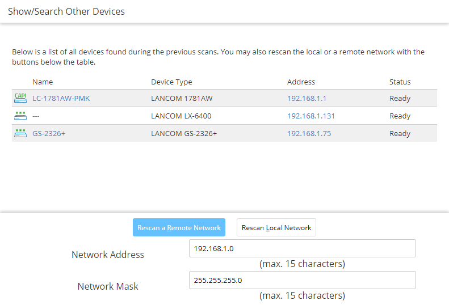449x305 pixels.
Task: Click the switch icon beside GS-2326+
Action: pyautogui.click(x=20, y=133)
